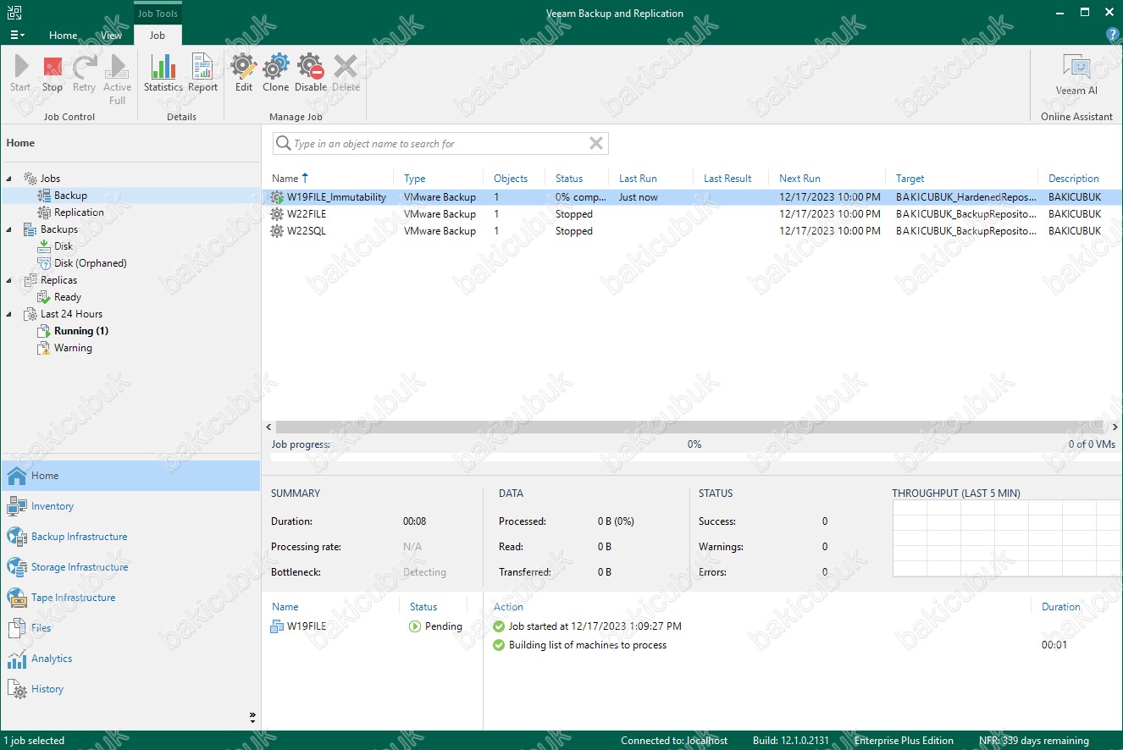
Task: Select the W19FILE_Immutability job row
Action: [692, 197]
